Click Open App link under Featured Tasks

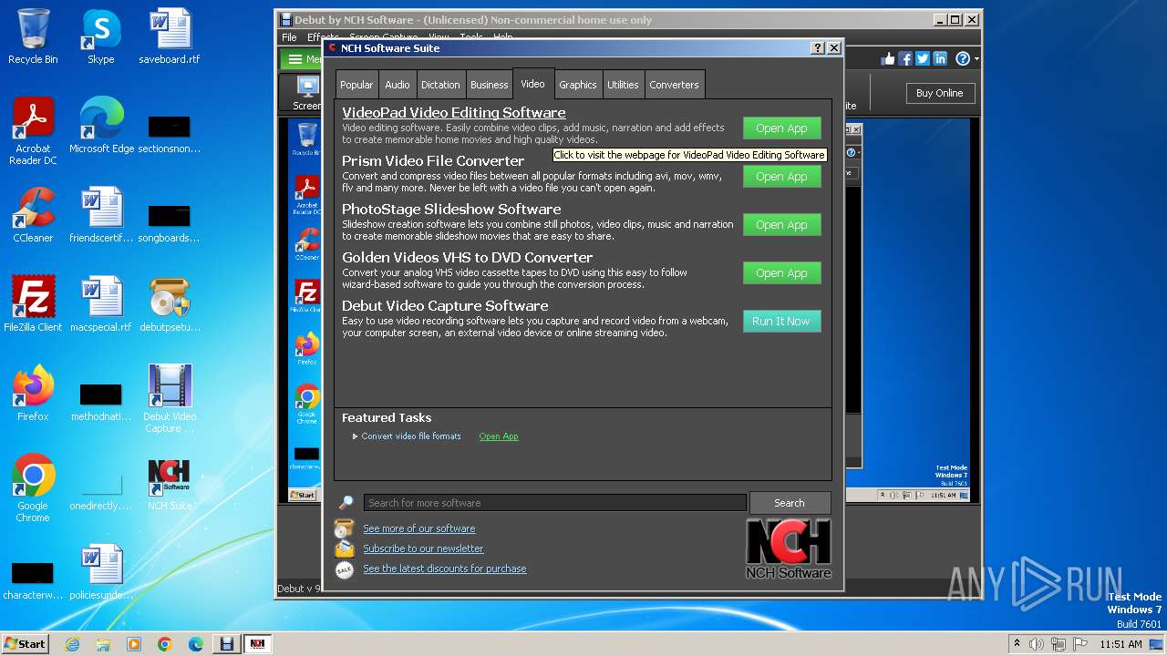[x=499, y=436]
